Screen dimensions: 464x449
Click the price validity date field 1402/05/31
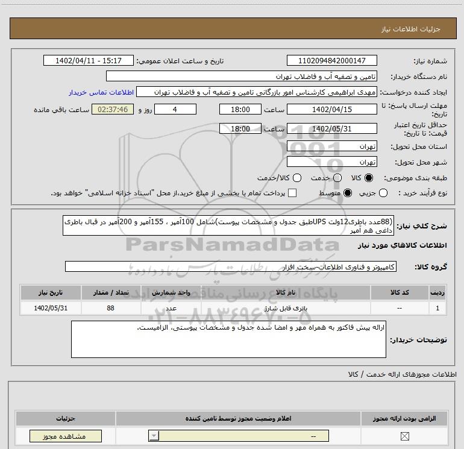(x=331, y=128)
